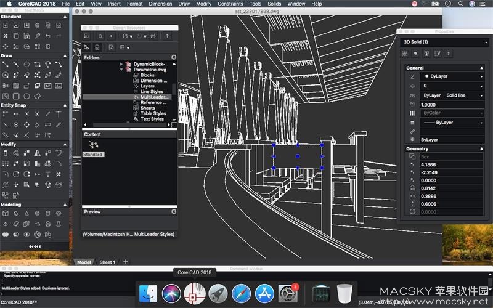Open the Constraints menu
493x308 pixels.
pyautogui.click(x=230, y=4)
